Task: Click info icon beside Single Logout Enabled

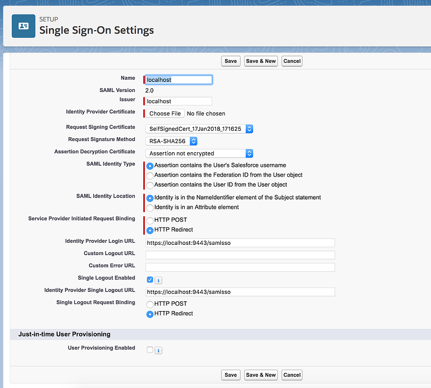Action: (x=158, y=280)
